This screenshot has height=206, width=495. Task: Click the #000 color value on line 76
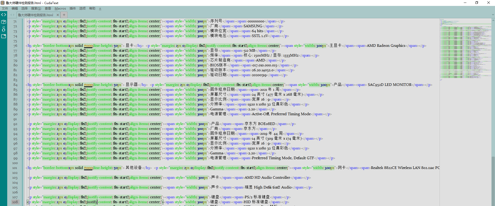pos(88,46)
